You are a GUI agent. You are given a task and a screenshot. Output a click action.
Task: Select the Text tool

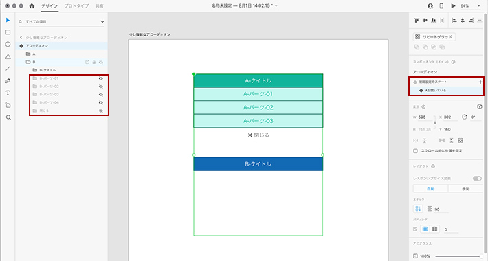(8, 93)
